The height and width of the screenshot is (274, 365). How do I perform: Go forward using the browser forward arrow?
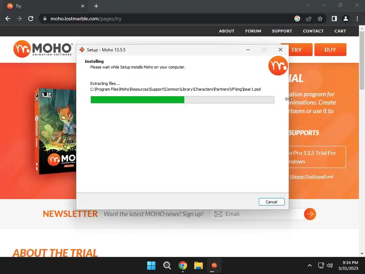click(19, 19)
